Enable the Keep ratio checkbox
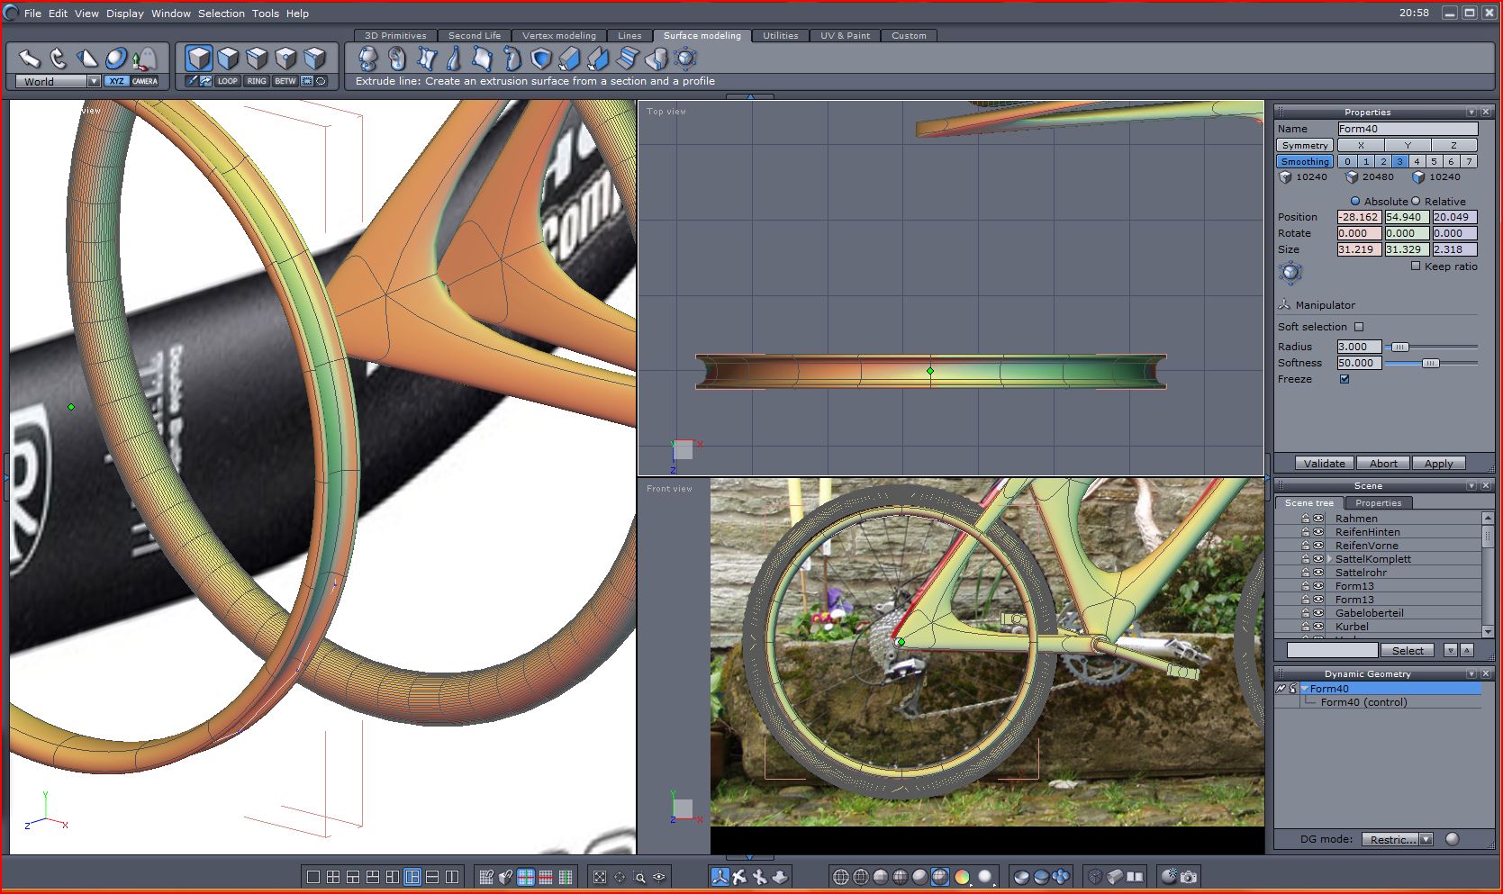 [x=1416, y=266]
